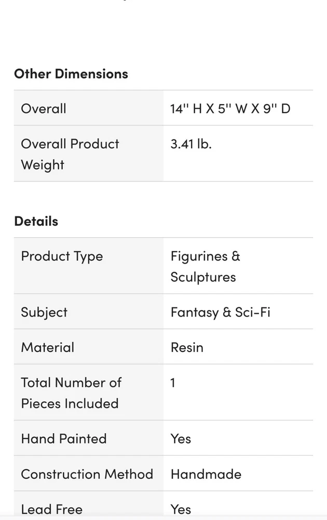Click the Fantasy & Sci-Fi value

pyautogui.click(x=220, y=312)
